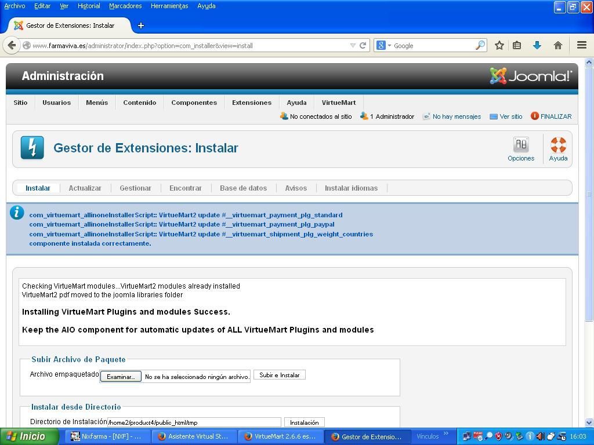Image resolution: width=594 pixels, height=445 pixels.
Task: Click the Firefox back arrow button
Action: click(x=12, y=45)
